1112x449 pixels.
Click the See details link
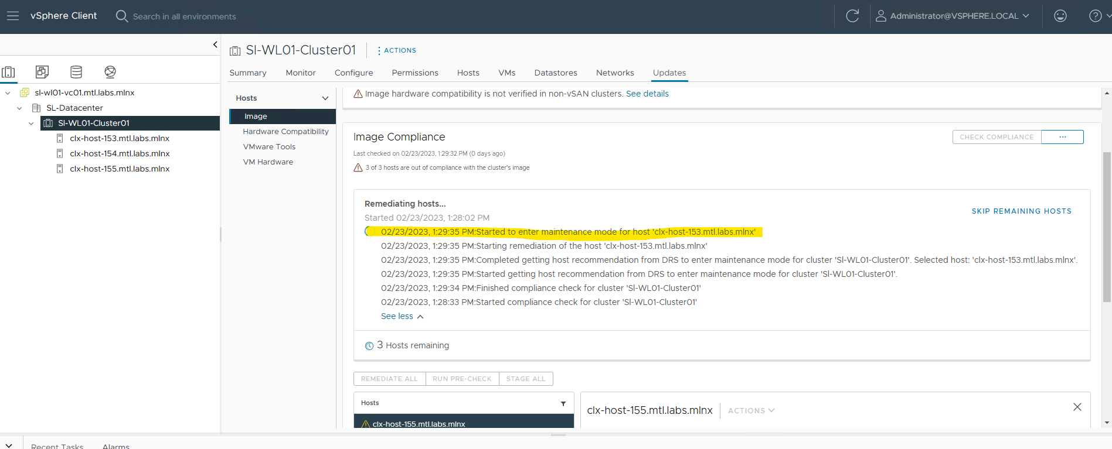tap(647, 94)
